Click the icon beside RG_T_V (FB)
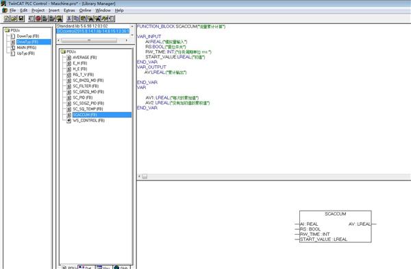Screen dimensions: 411x269 (69, 75)
